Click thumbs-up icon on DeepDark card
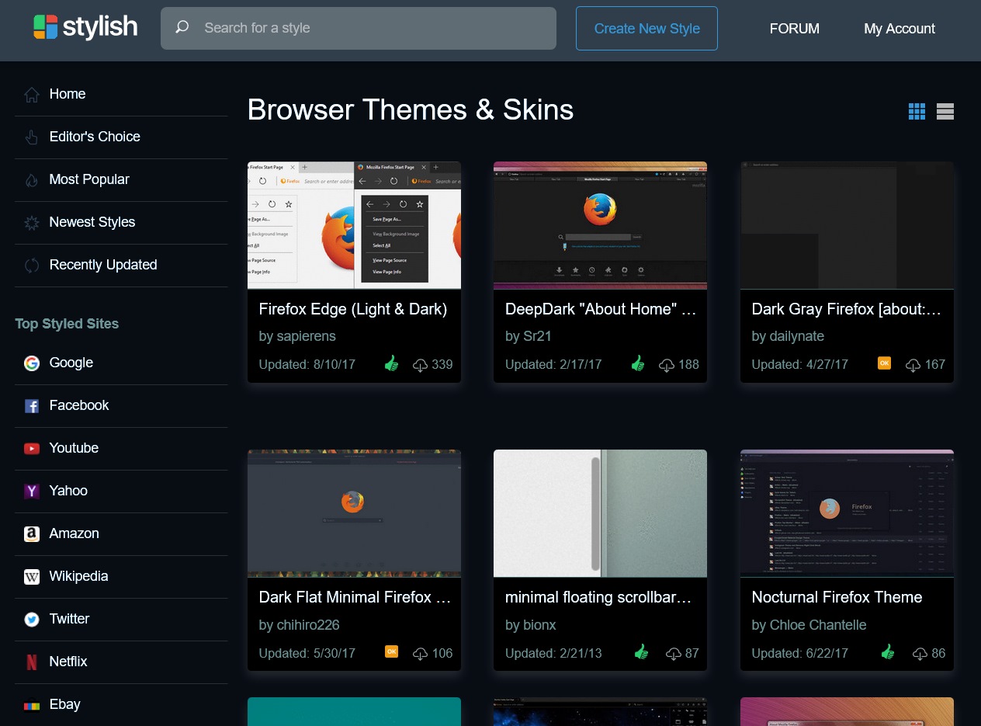 (638, 363)
